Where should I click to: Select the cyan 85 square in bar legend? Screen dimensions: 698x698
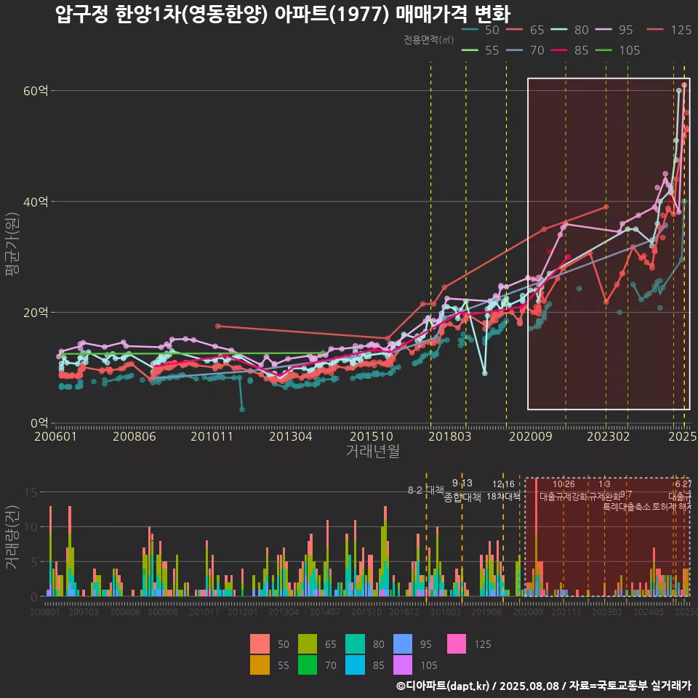[355, 665]
